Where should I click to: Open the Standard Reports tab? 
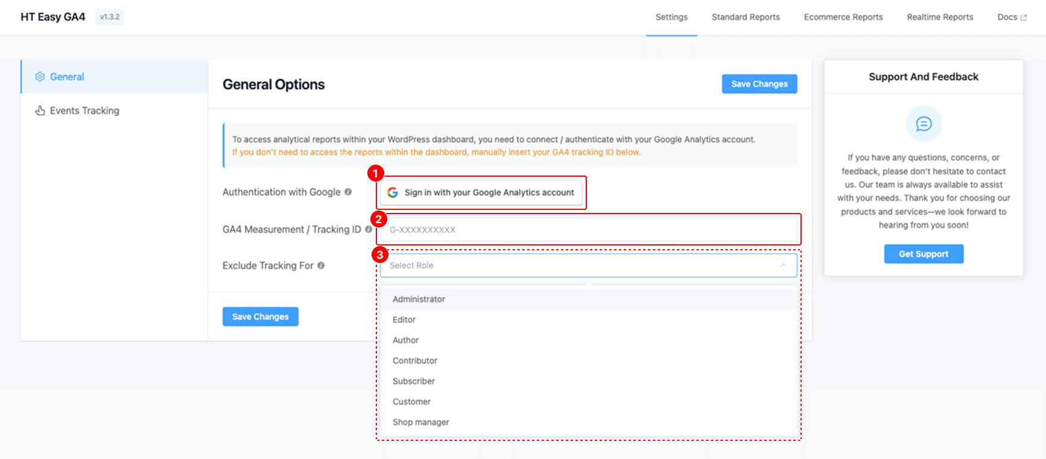pyautogui.click(x=746, y=17)
